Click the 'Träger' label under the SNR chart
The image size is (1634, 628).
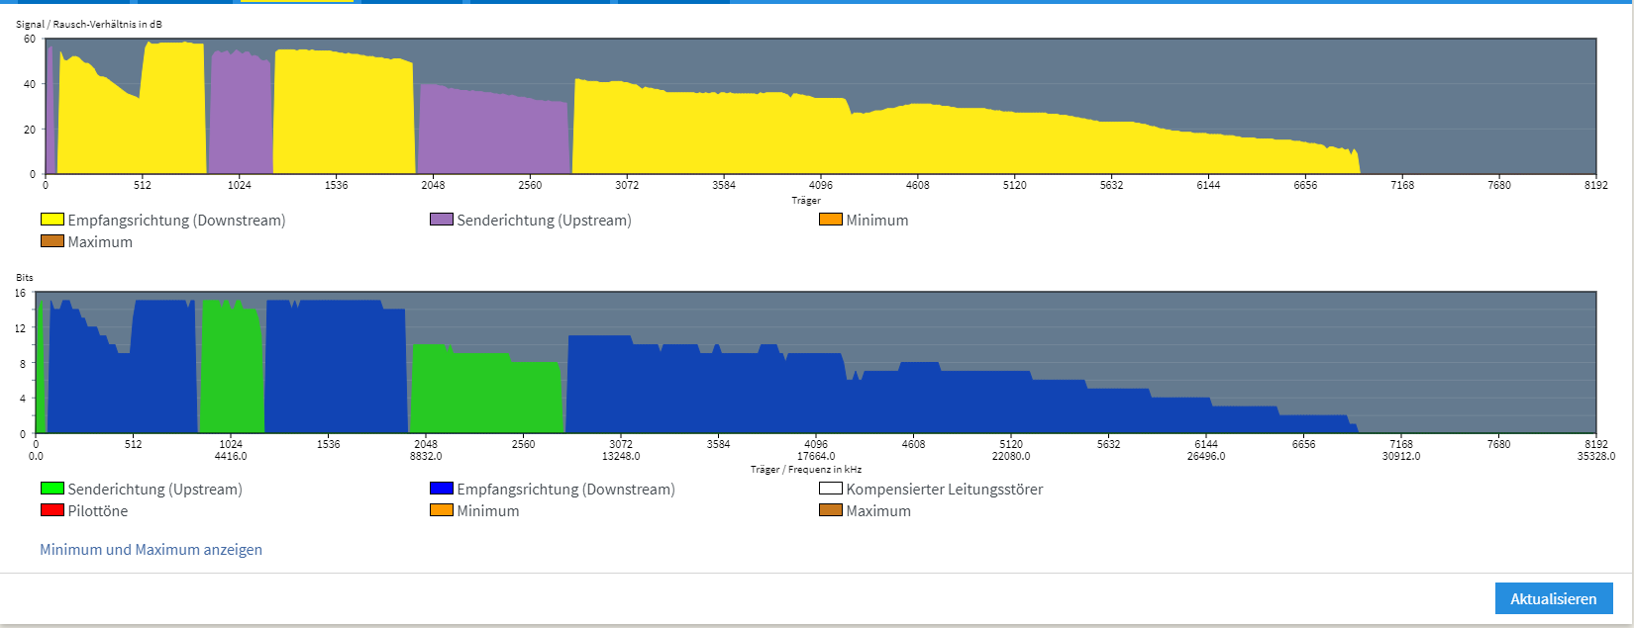[x=806, y=201]
